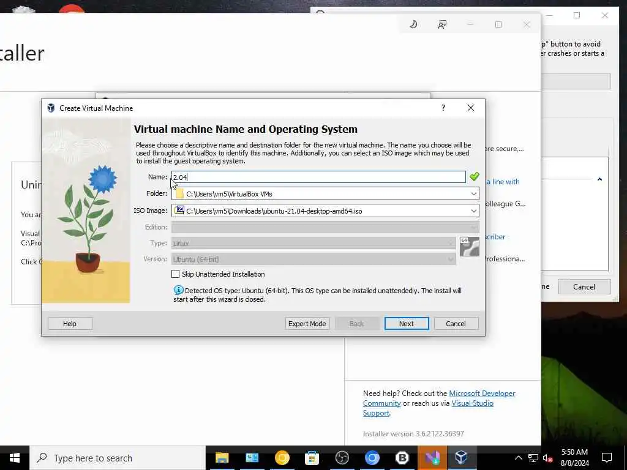Maximize the Visual Studio Installer window

click(x=498, y=24)
